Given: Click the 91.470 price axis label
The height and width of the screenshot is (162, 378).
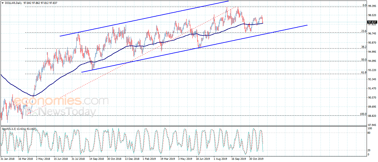Looking at the screenshot, I should click(372, 88).
